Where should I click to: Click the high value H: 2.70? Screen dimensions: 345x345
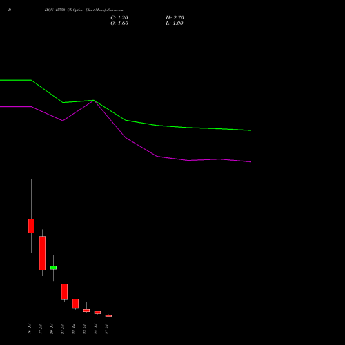tap(175, 17)
